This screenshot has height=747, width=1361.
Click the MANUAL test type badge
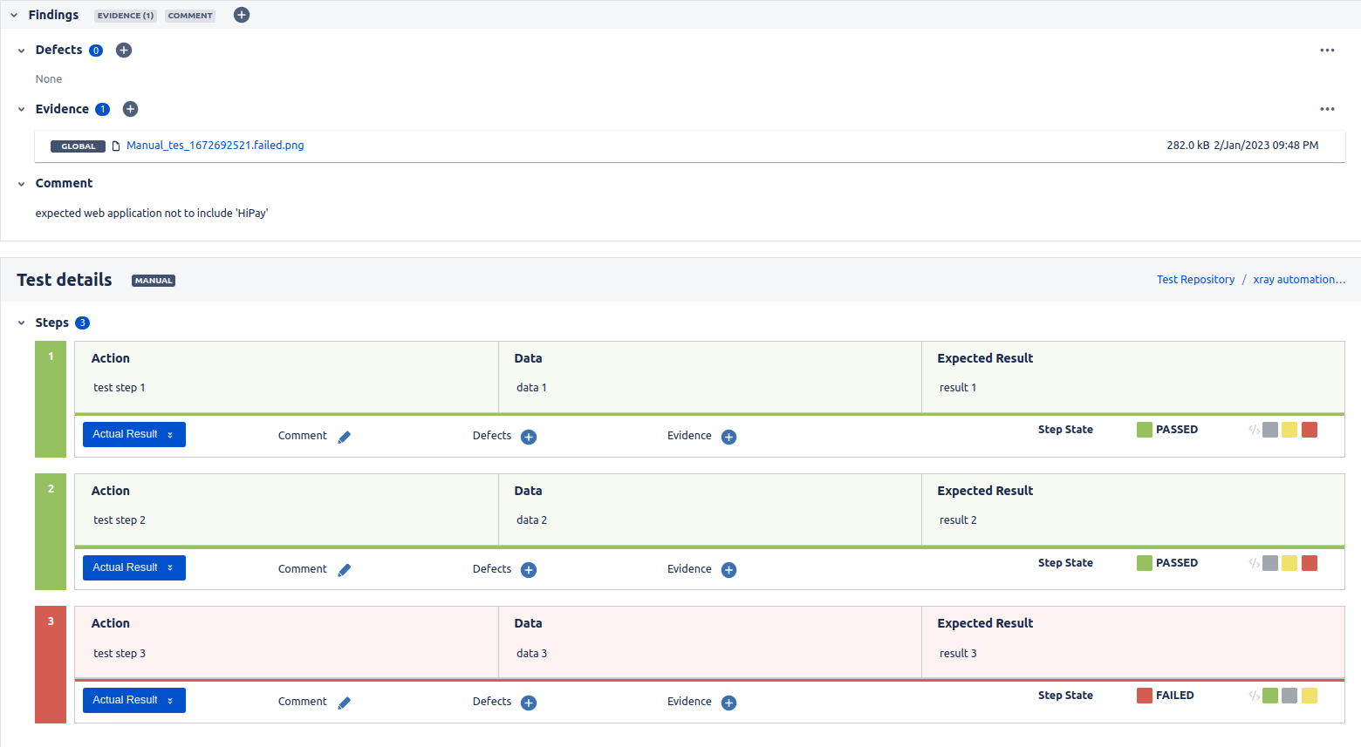pos(154,281)
